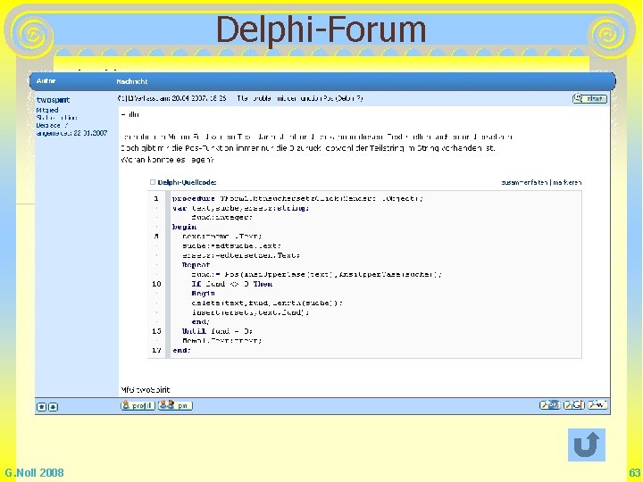Jump to page top with the up-arrow icon

click(x=41, y=407)
